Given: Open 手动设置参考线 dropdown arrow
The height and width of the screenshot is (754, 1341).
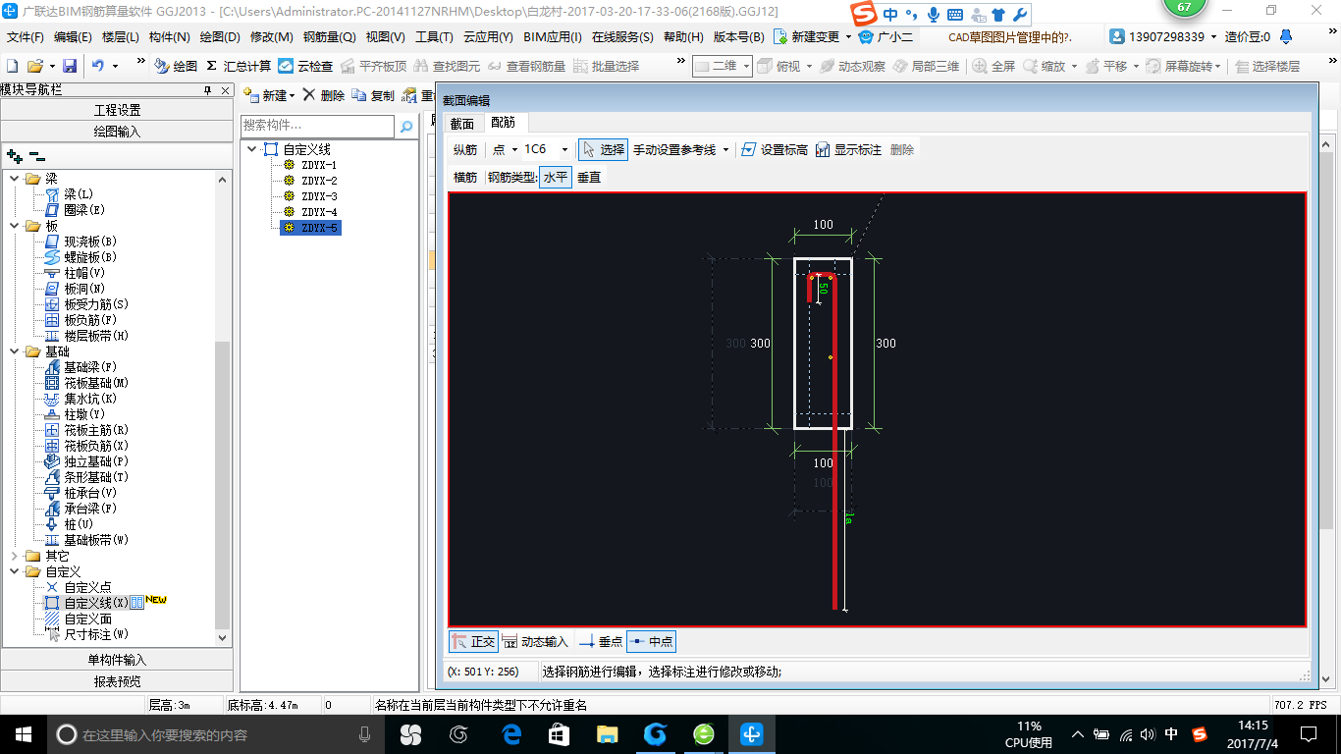Looking at the screenshot, I should coord(725,150).
